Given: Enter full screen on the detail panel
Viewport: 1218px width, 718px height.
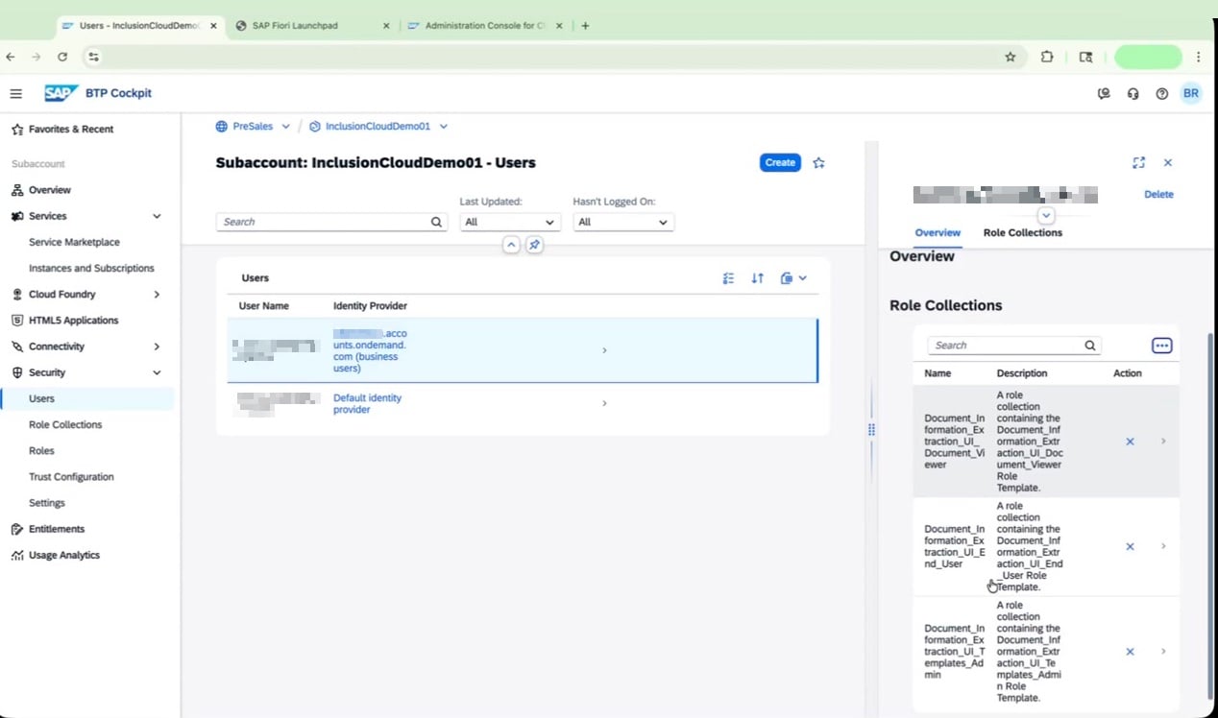Looking at the screenshot, I should coord(1138,163).
